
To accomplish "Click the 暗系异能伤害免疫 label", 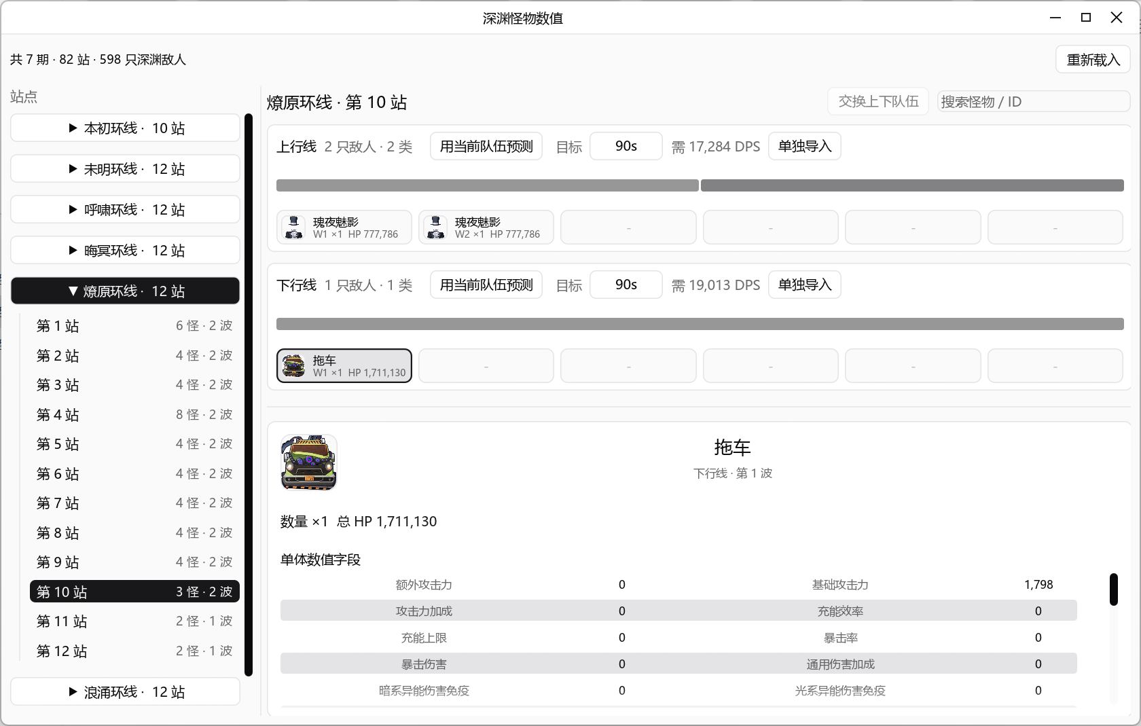I will [424, 691].
